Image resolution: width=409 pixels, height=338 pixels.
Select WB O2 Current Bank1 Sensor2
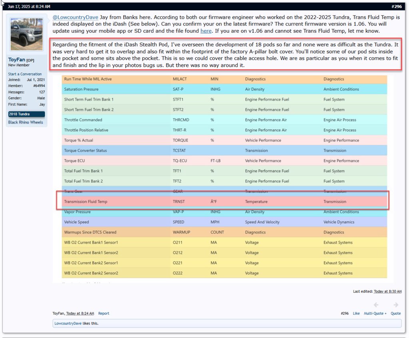click(91, 253)
